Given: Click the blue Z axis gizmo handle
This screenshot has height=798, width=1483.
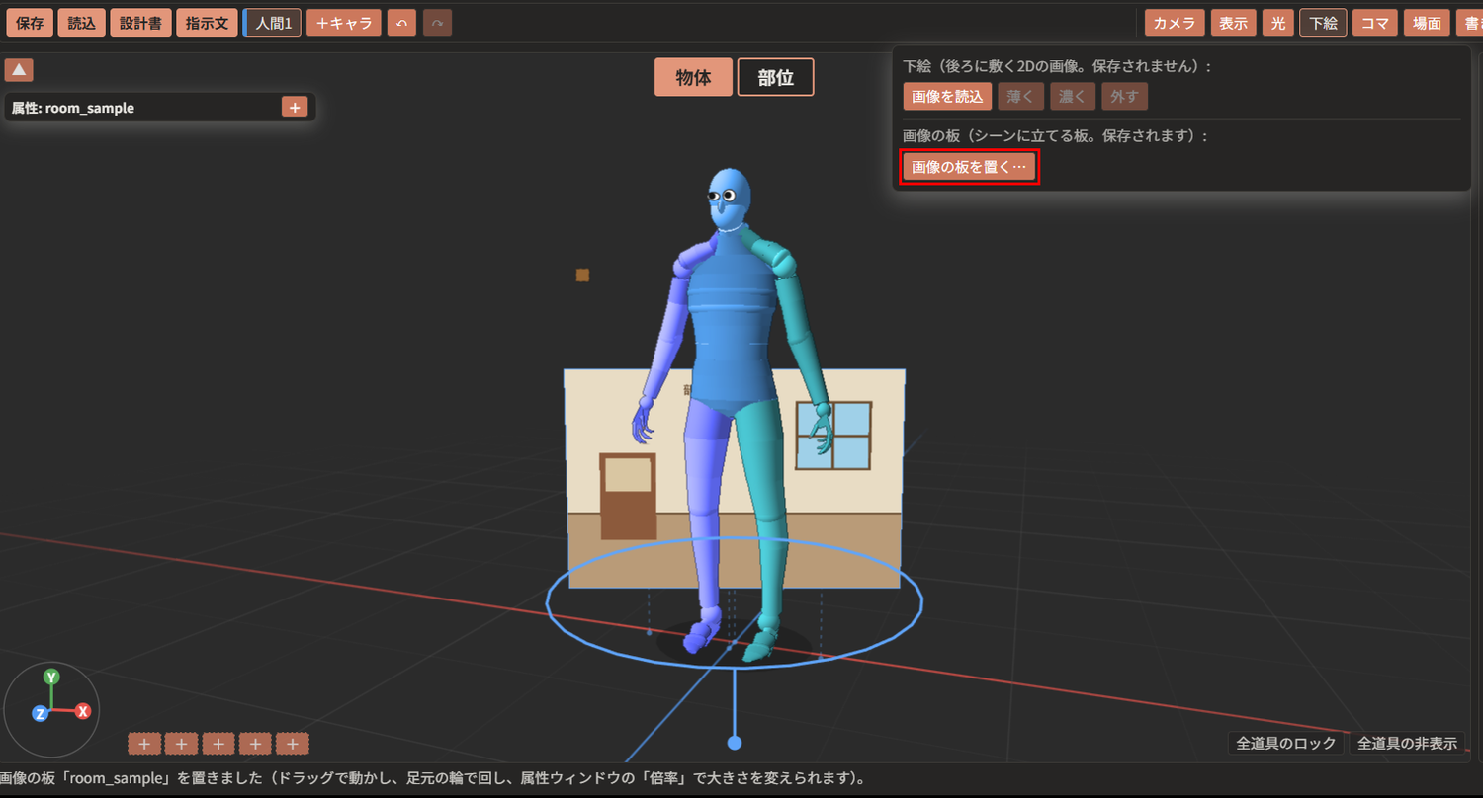Looking at the screenshot, I should click(x=41, y=713).
